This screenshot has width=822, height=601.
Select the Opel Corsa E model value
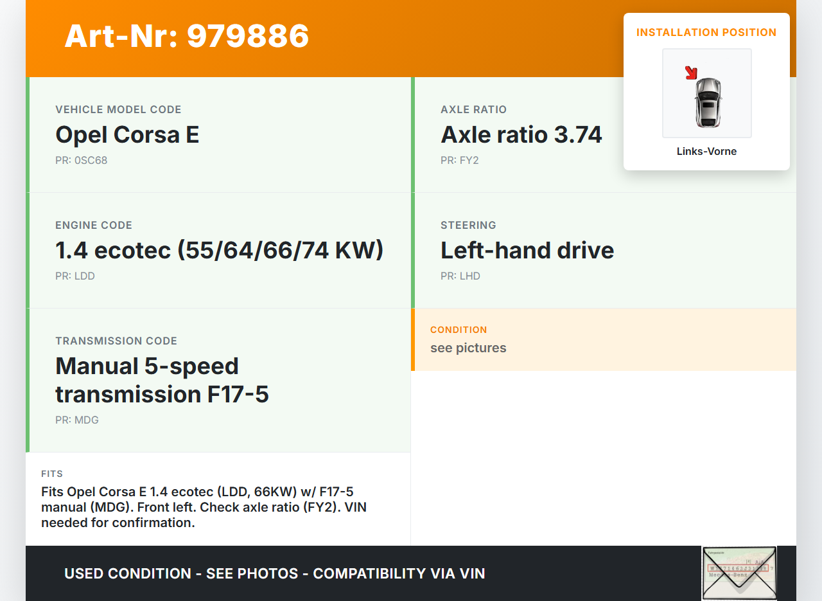click(x=127, y=135)
